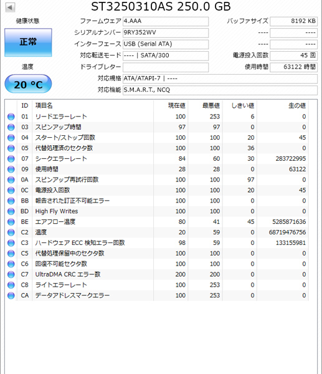Select the 温度 attribute name in row C2

tap(41, 233)
